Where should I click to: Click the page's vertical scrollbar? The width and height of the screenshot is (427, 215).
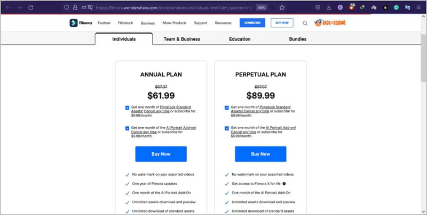point(423,59)
